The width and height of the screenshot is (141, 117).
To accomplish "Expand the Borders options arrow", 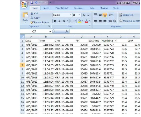I will tap(75, 21).
